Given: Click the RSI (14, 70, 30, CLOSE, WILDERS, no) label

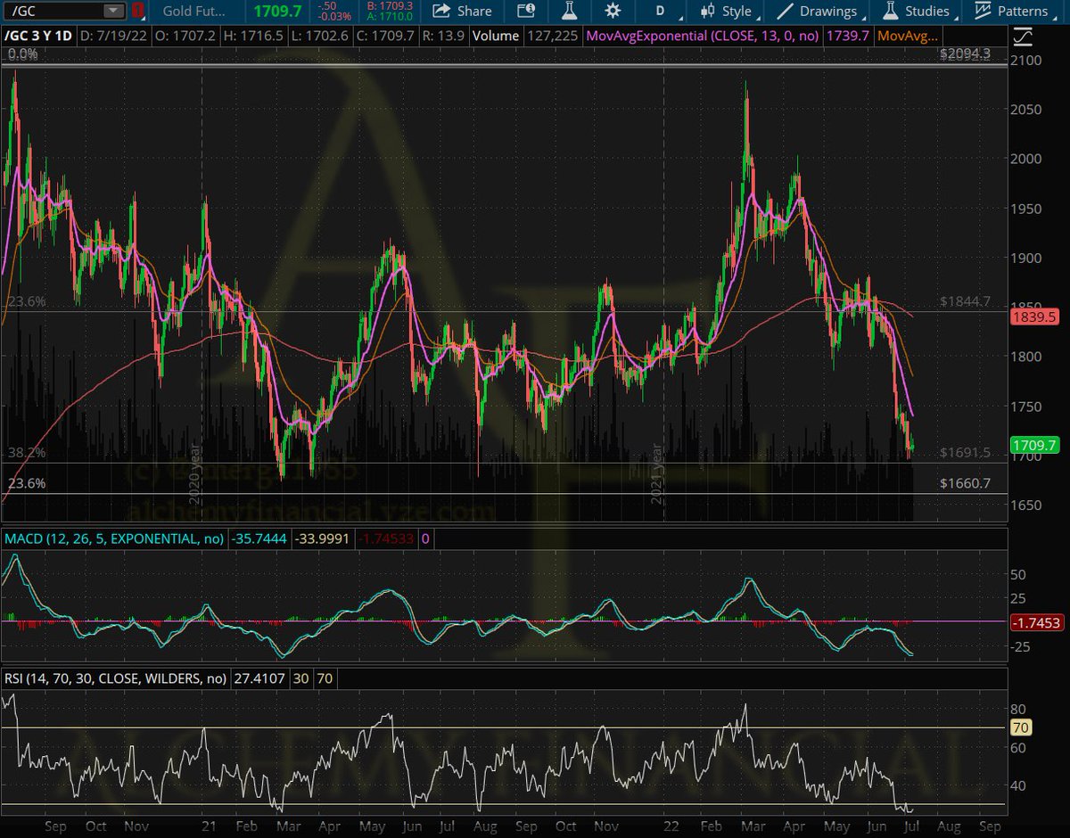Looking at the screenshot, I should coord(115,678).
